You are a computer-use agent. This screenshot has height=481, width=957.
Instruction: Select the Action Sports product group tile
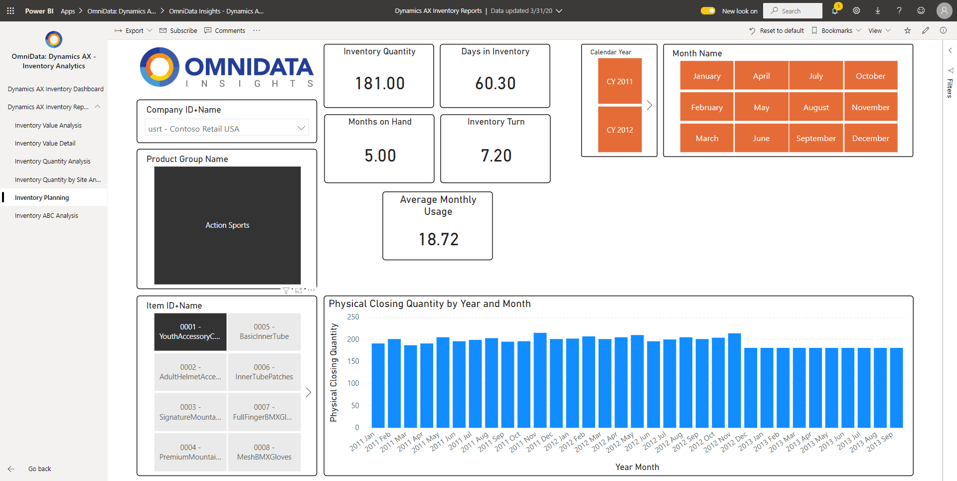pyautogui.click(x=227, y=225)
